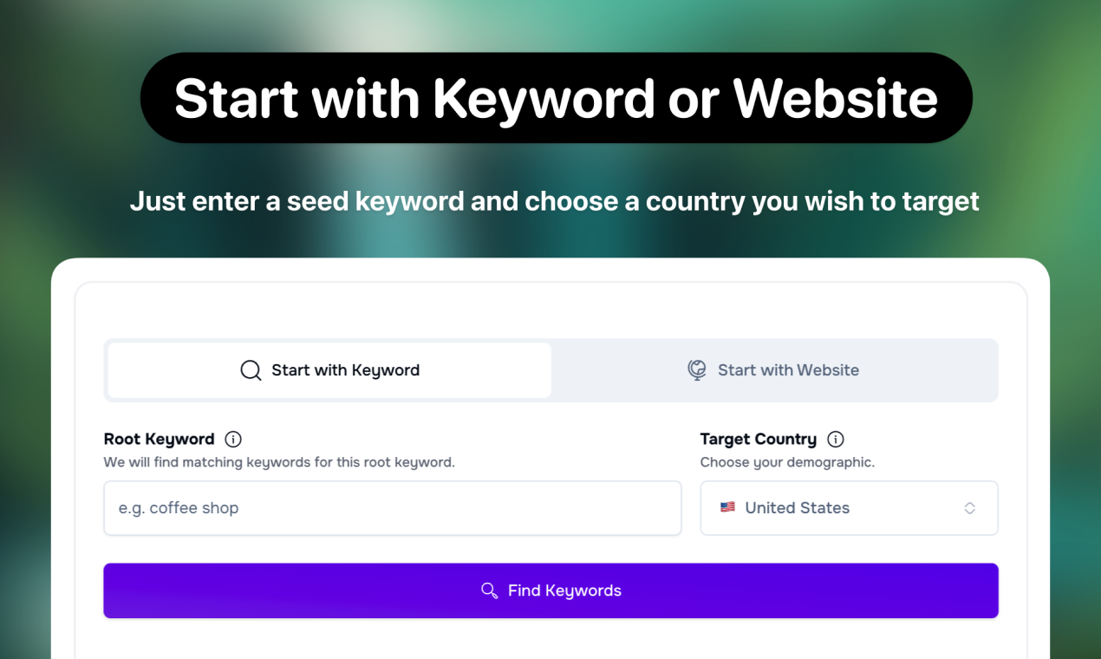This screenshot has width=1101, height=659.
Task: Click the Root Keyword label
Action: click(159, 439)
